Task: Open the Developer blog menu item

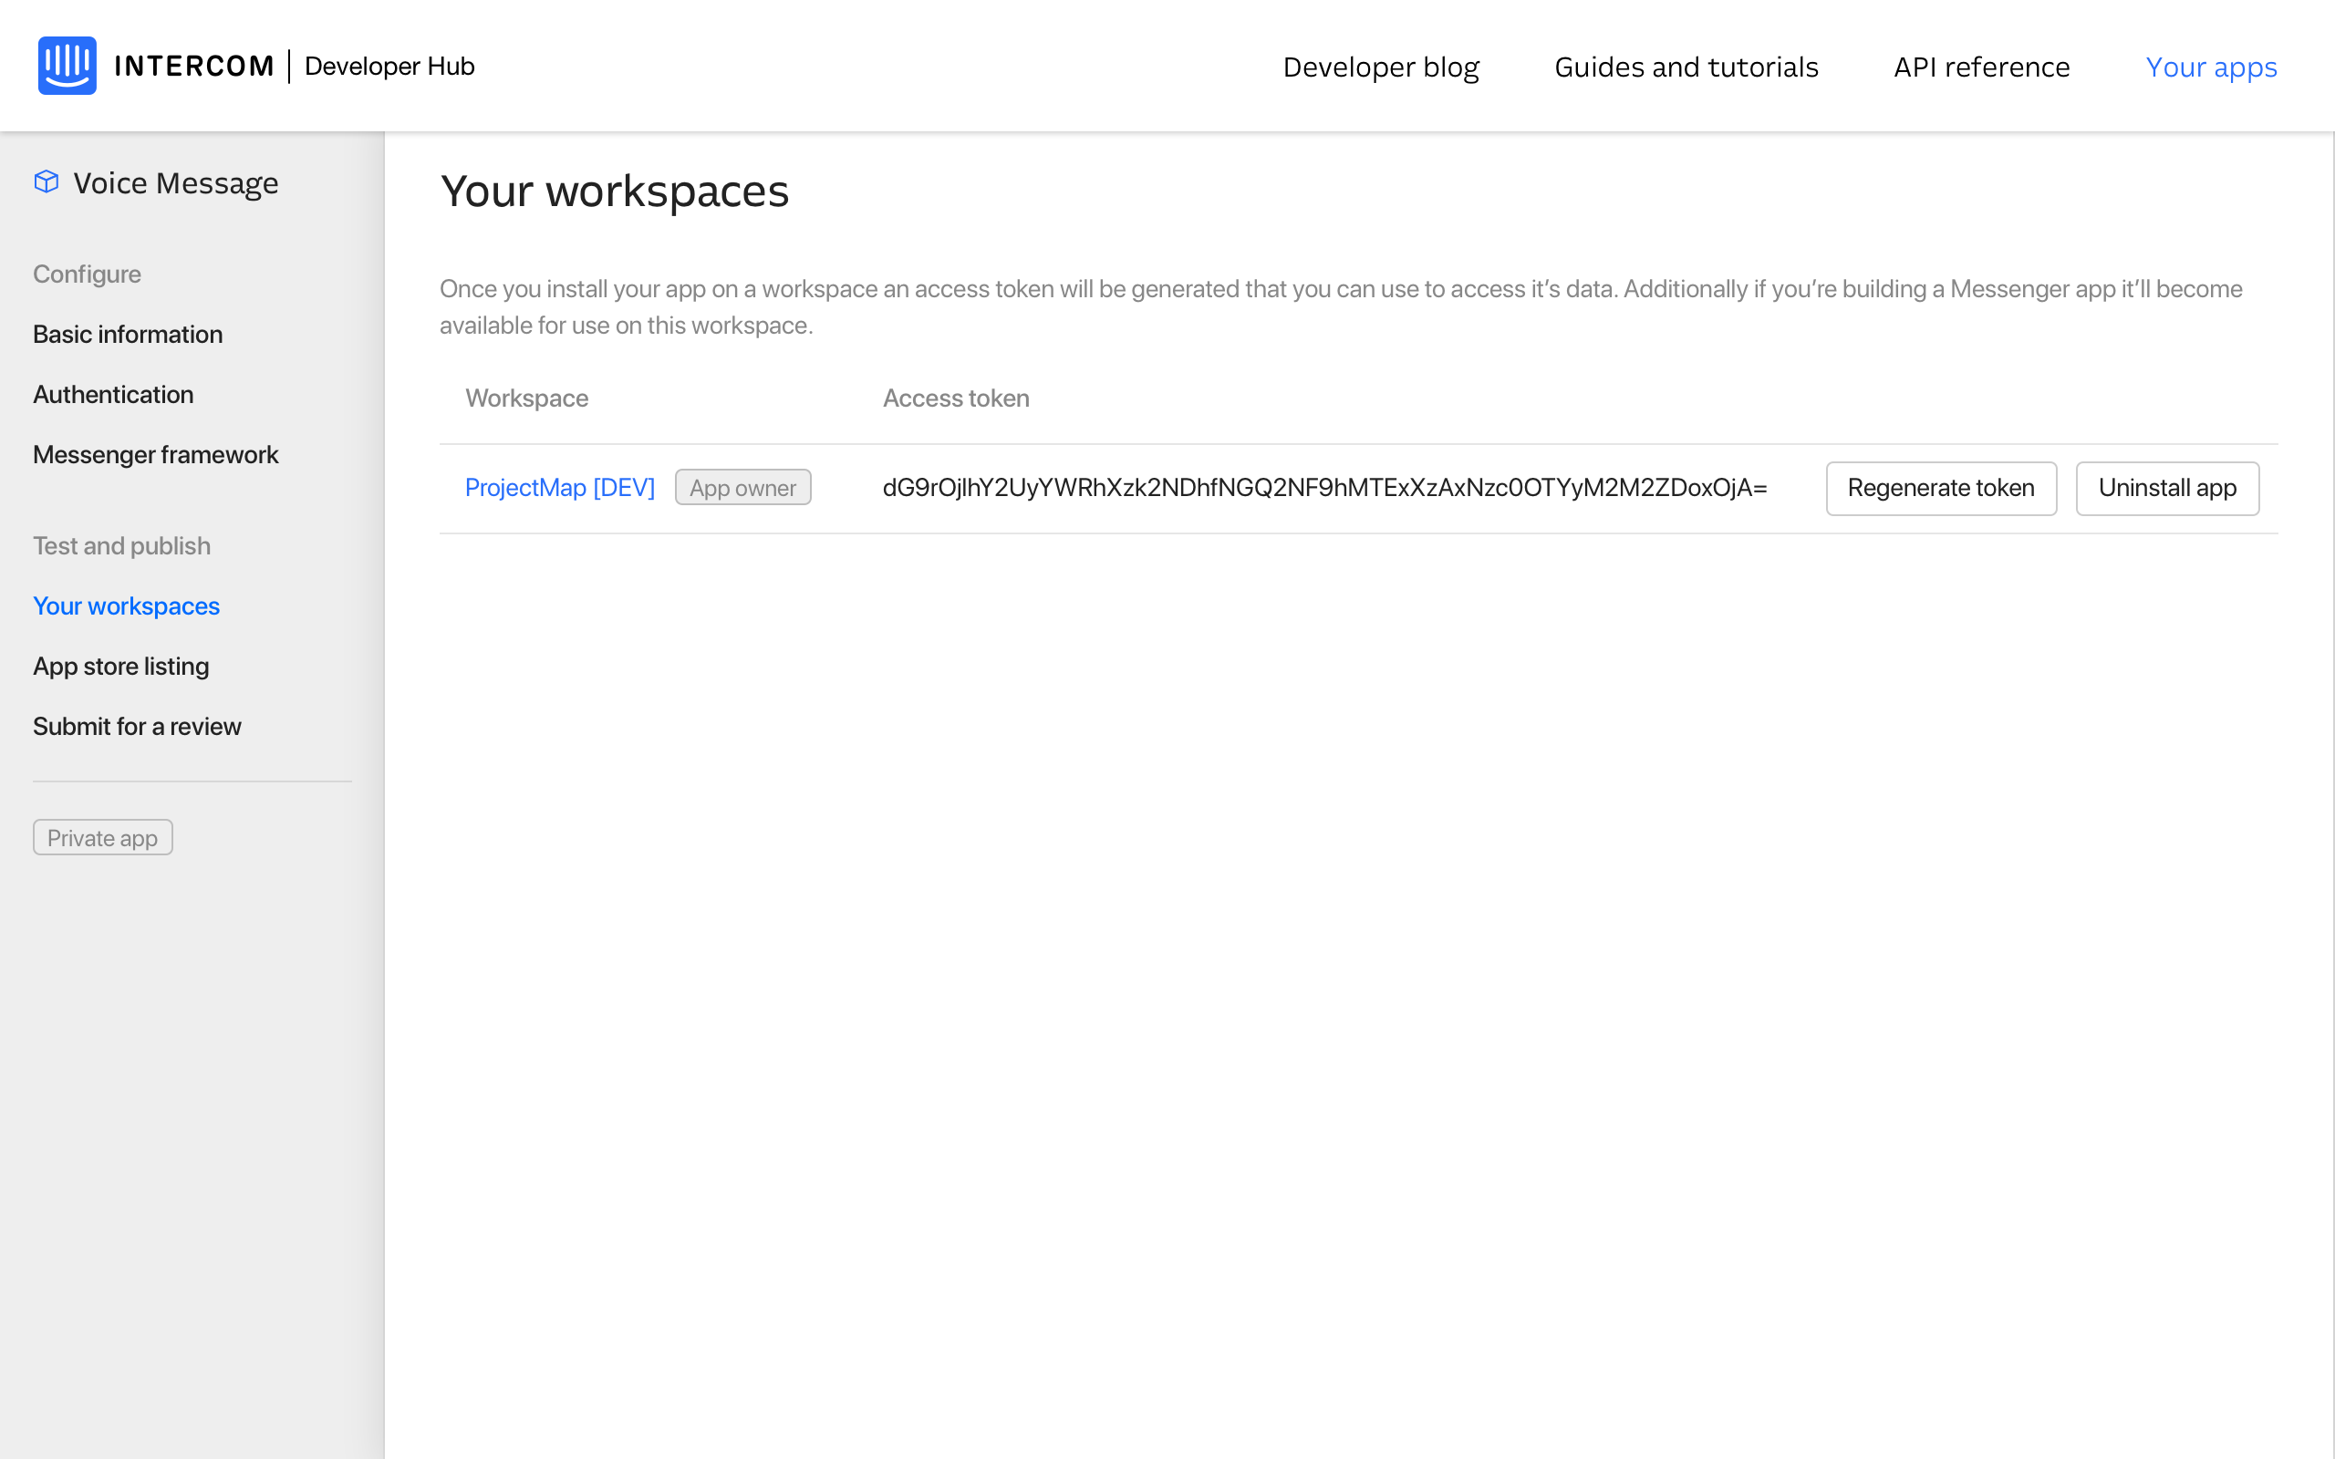Action: point(1380,67)
